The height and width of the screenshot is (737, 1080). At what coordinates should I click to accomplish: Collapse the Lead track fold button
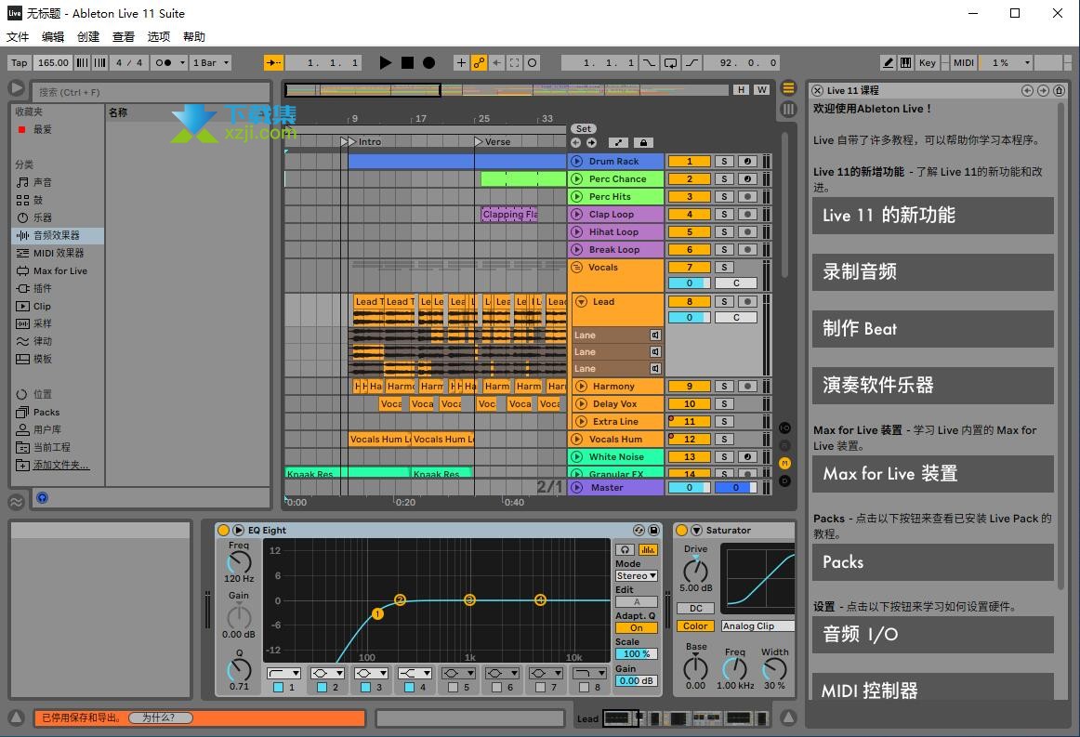click(x=581, y=302)
